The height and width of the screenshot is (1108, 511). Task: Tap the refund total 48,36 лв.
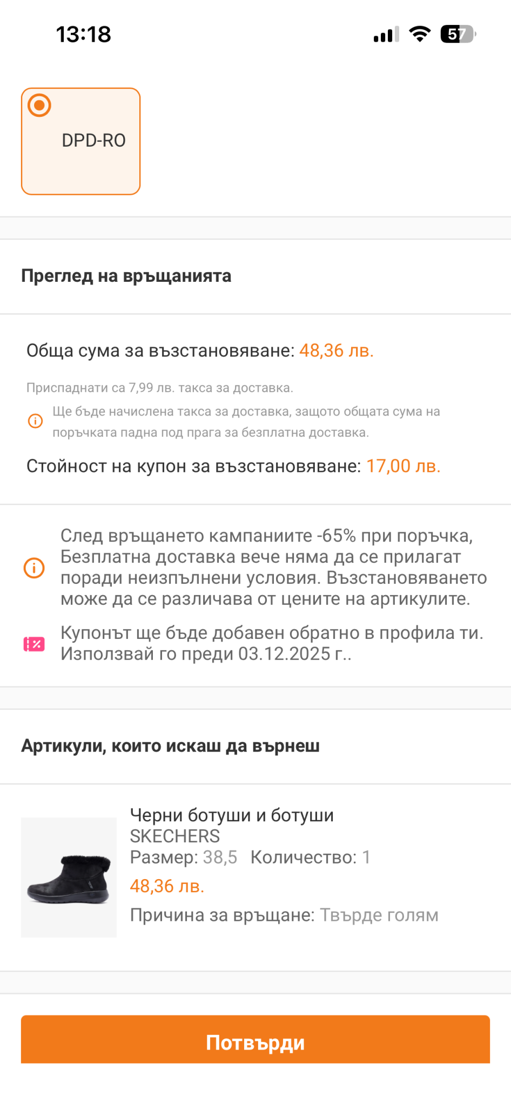coord(336,351)
